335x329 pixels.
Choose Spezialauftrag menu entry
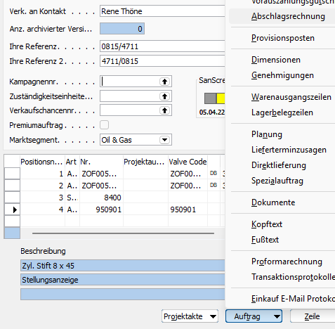277,181
